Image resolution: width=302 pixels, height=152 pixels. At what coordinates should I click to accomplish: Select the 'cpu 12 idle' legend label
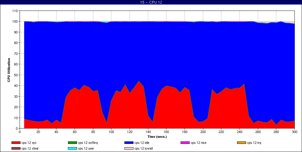(142, 143)
